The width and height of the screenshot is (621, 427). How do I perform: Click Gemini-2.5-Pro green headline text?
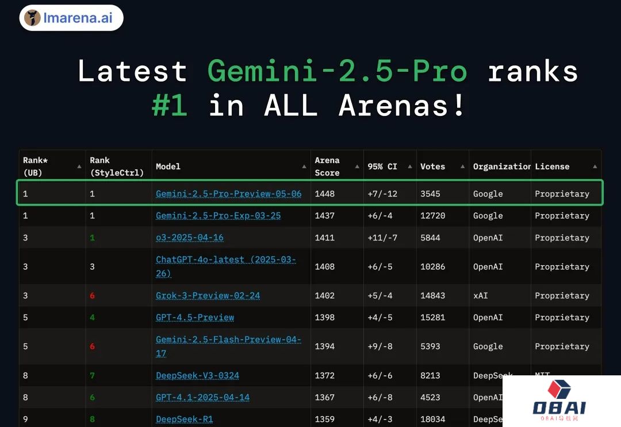point(338,71)
